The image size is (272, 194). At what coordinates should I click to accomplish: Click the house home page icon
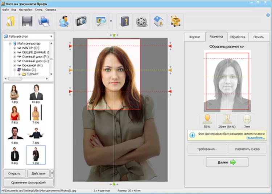pos(158,22)
